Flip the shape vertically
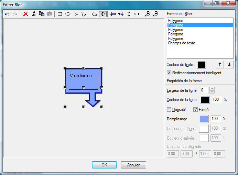Screen dimensions: 238x175 [x=129, y=14]
